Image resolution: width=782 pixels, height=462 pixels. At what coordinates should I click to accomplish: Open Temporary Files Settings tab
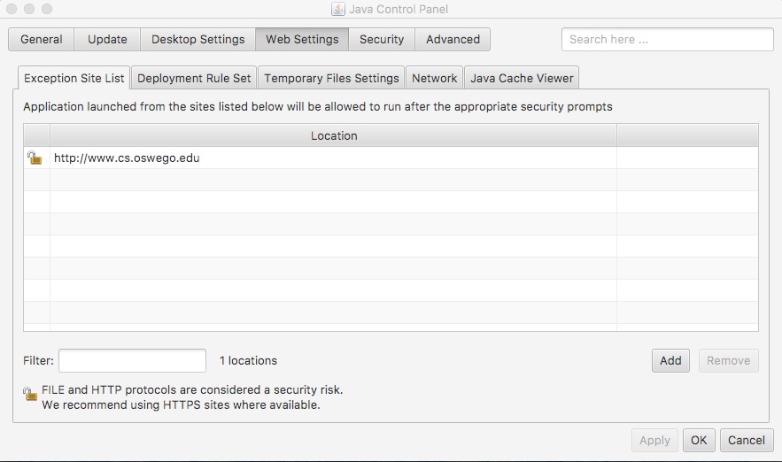pos(331,78)
